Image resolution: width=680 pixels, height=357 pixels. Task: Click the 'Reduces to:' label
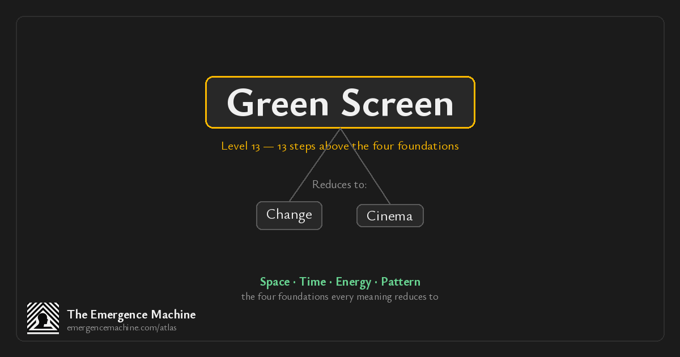(339, 185)
